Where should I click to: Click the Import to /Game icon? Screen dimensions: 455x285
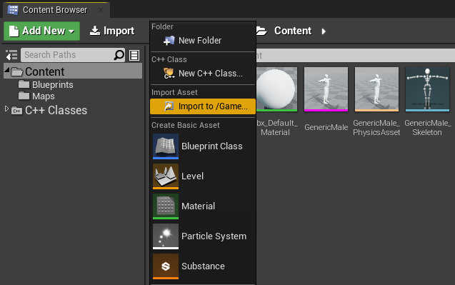coord(169,106)
